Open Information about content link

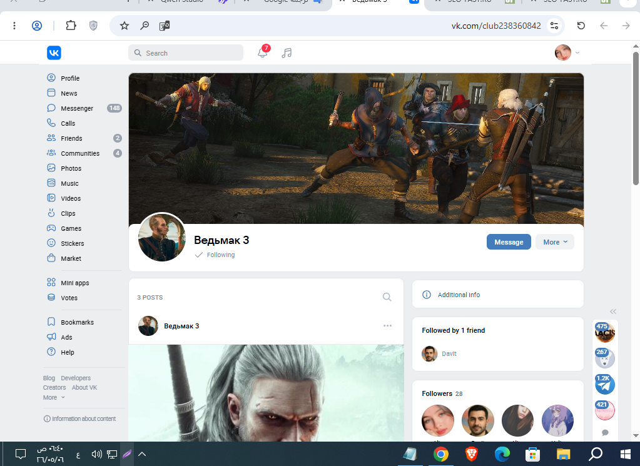pos(79,418)
